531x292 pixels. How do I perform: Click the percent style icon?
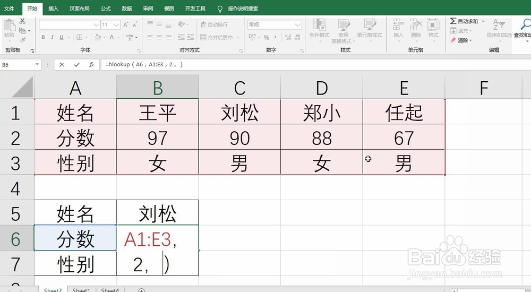267,37
